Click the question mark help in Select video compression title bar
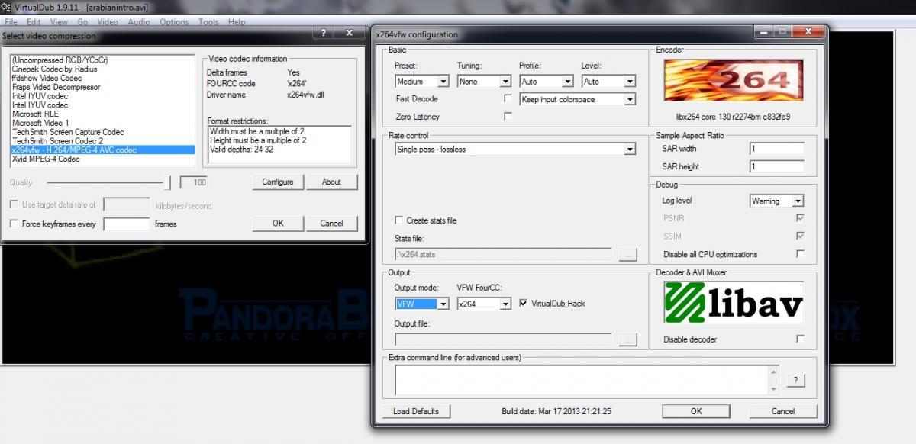Image resolution: width=916 pixels, height=444 pixels. pyautogui.click(x=324, y=34)
